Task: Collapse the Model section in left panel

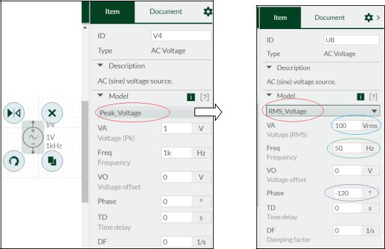Action: (100, 95)
